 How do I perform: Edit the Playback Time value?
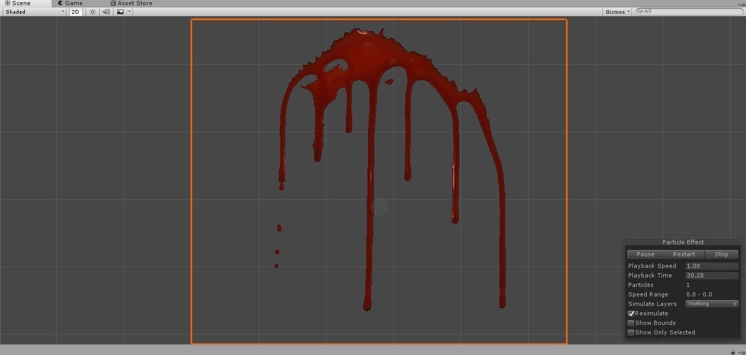click(x=712, y=275)
